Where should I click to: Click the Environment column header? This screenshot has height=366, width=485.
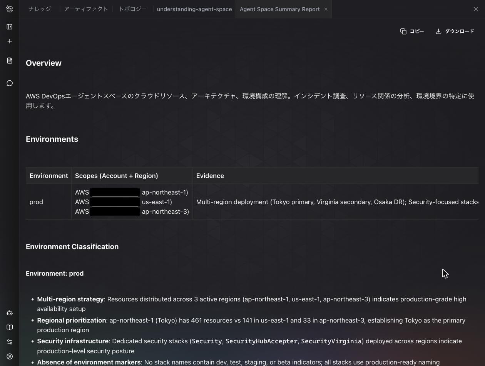click(48, 176)
